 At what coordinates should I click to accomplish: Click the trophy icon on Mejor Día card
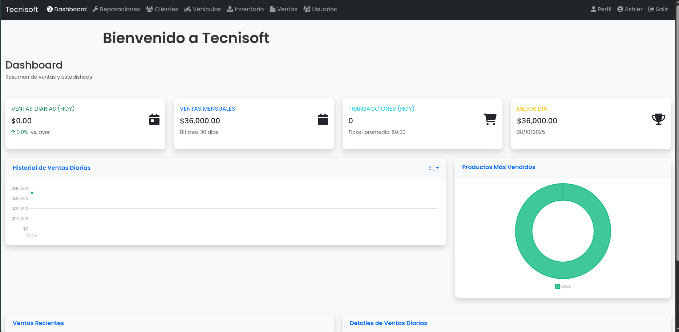(659, 119)
